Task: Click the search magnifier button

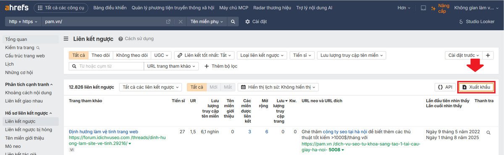Action: 233,21
